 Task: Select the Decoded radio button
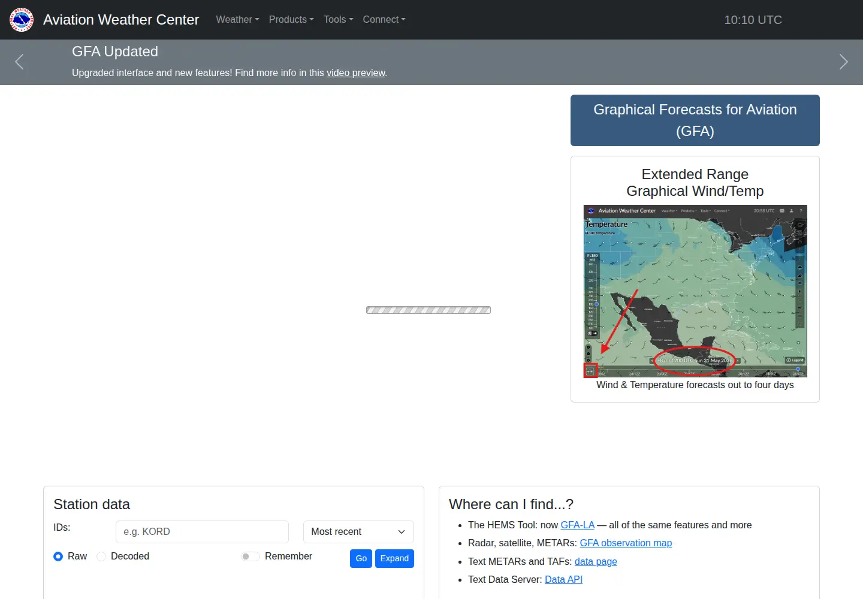pyautogui.click(x=101, y=556)
